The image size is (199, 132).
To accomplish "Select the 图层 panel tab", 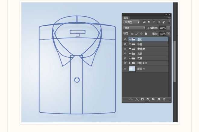I will 126,18.
